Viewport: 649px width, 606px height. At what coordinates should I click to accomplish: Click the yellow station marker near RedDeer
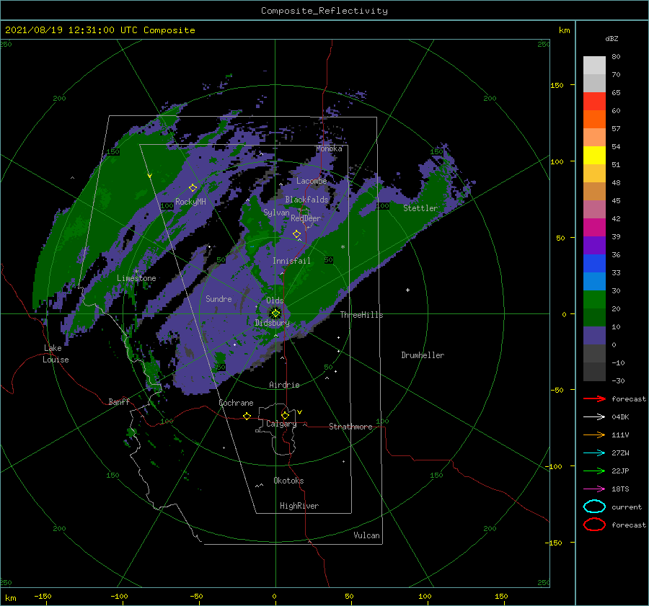[x=296, y=234]
